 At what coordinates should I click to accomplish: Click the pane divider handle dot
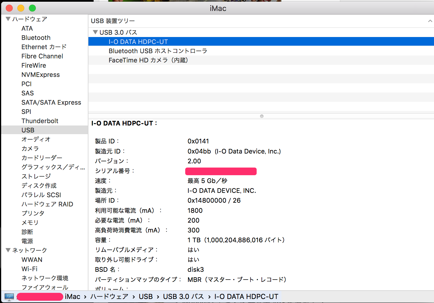click(x=262, y=116)
